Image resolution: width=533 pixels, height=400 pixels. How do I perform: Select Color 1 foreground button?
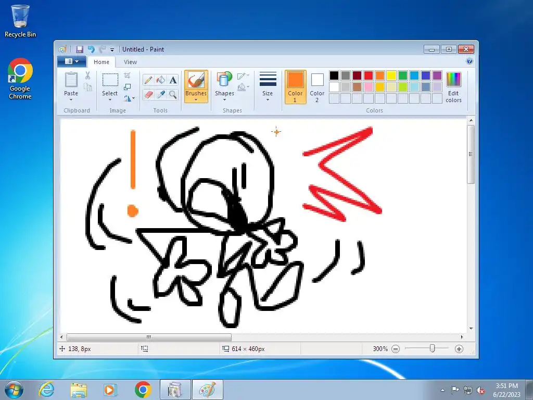click(x=296, y=87)
